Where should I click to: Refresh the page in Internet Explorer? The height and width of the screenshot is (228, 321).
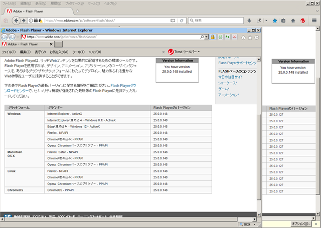(x=227, y=37)
